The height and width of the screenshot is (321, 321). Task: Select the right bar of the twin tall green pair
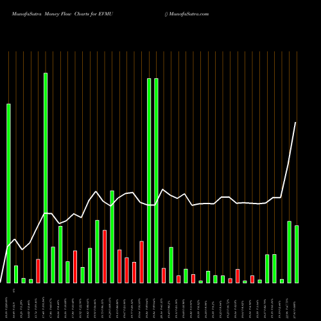tap(156, 180)
